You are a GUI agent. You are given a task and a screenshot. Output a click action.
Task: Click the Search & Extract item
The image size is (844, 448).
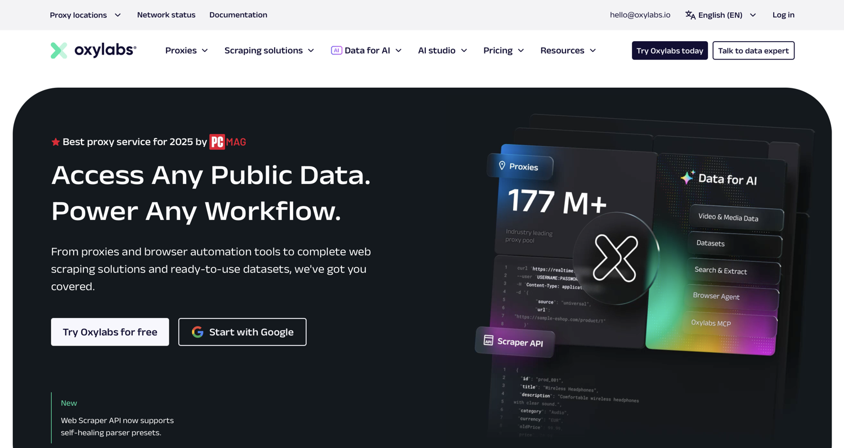coord(734,271)
